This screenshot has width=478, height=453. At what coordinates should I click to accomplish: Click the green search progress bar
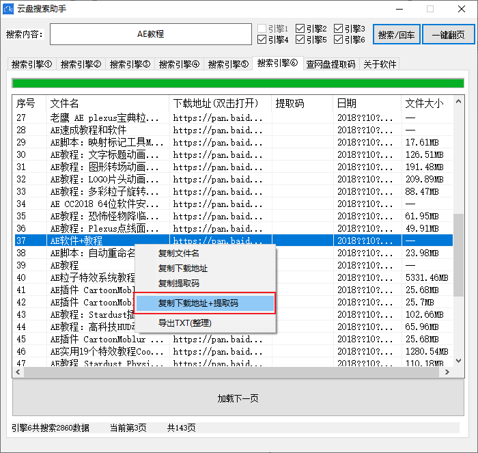238,83
